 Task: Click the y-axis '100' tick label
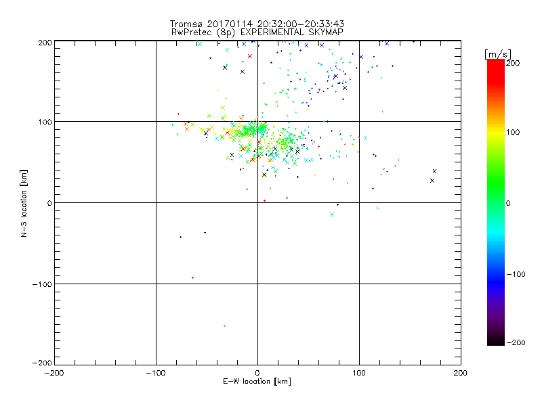pos(45,122)
